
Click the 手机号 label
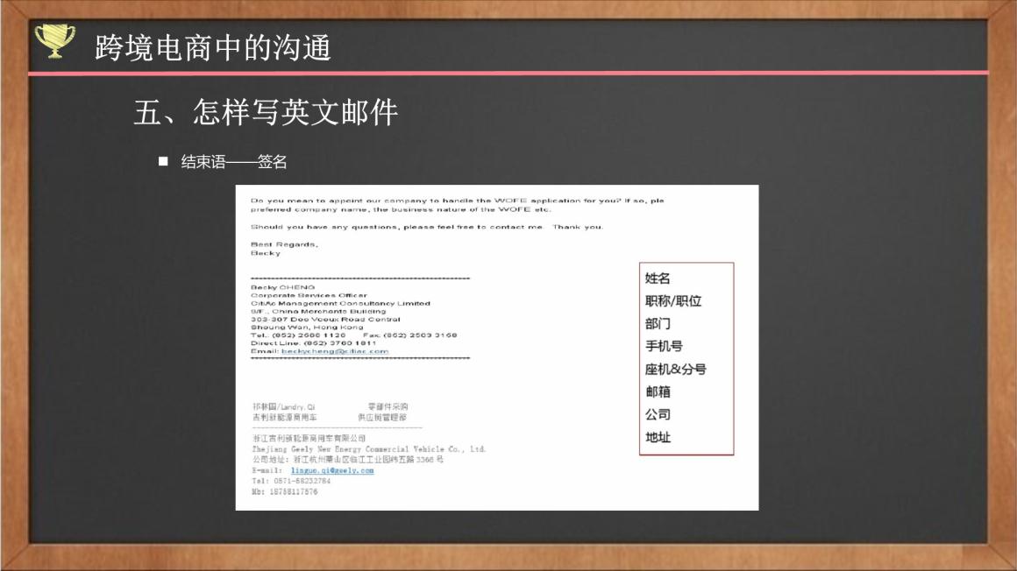[664, 347]
